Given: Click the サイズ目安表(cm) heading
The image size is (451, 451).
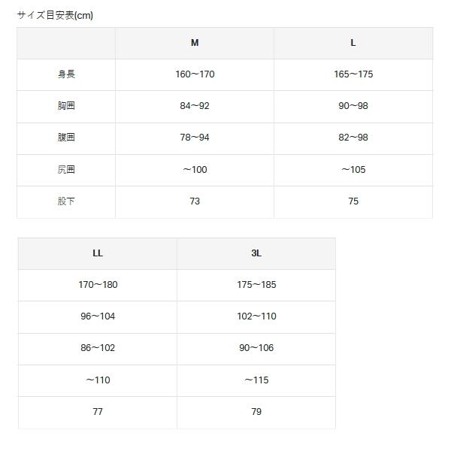Looking at the screenshot, I should tap(55, 15).
